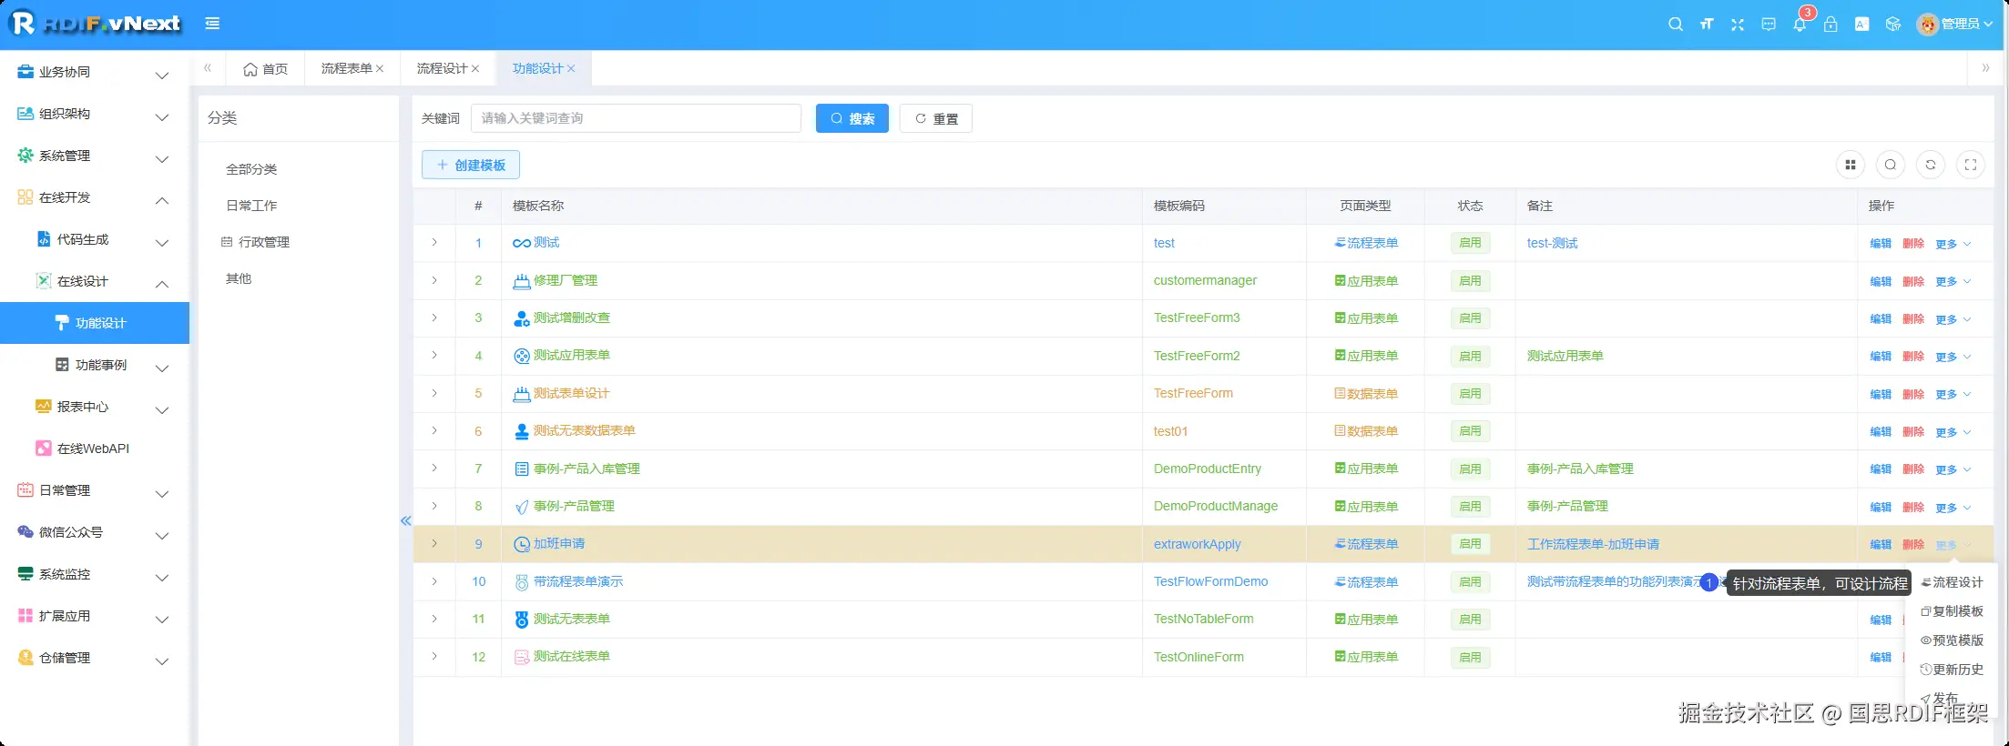Image resolution: width=2009 pixels, height=746 pixels.
Task: Click the table refresh icon button
Action: point(1931,165)
